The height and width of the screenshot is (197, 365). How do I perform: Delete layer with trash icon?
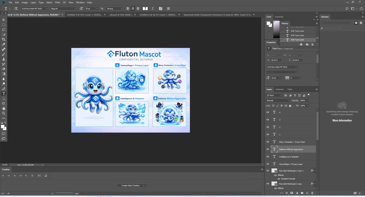point(312,193)
